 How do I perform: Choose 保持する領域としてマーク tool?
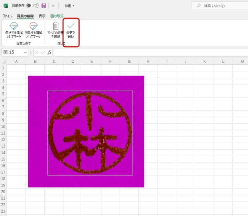click(x=14, y=30)
